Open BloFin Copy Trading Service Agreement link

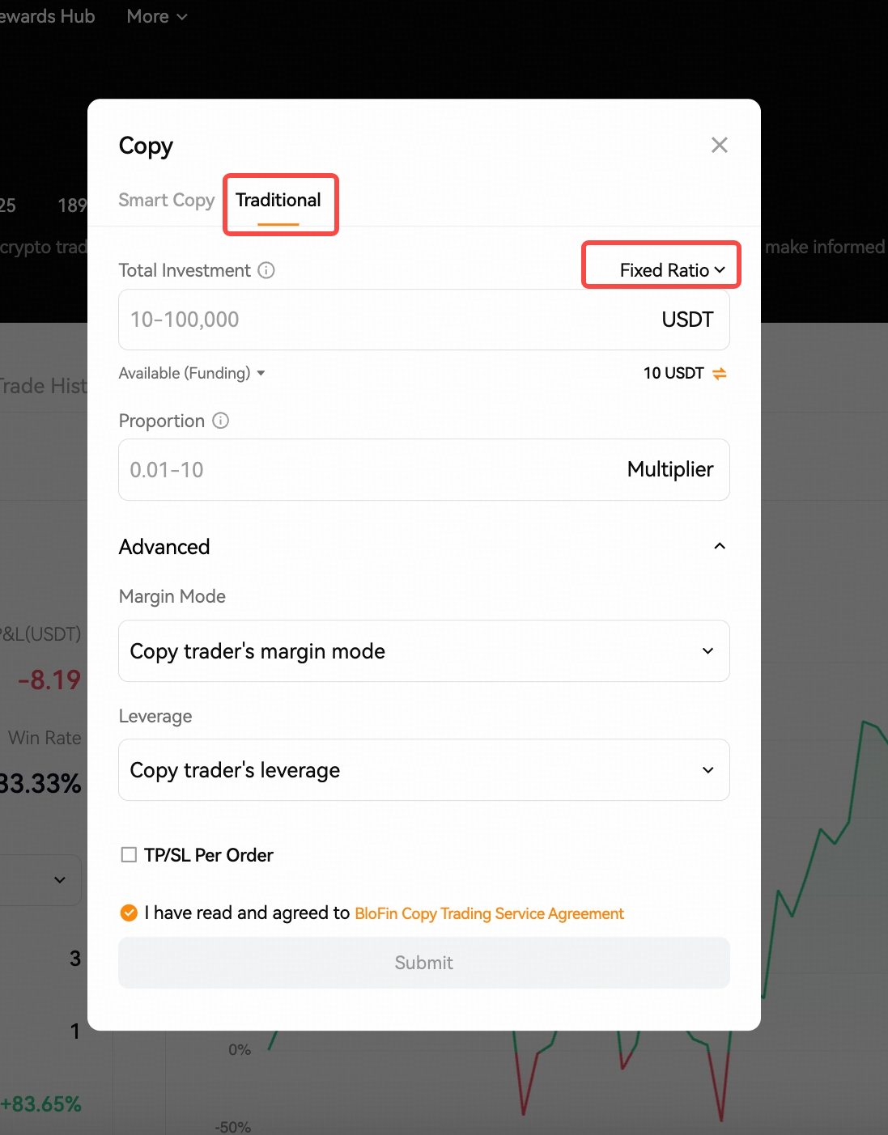(490, 913)
